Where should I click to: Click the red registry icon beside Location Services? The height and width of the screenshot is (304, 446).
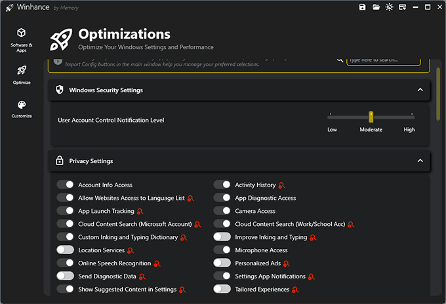click(131, 250)
